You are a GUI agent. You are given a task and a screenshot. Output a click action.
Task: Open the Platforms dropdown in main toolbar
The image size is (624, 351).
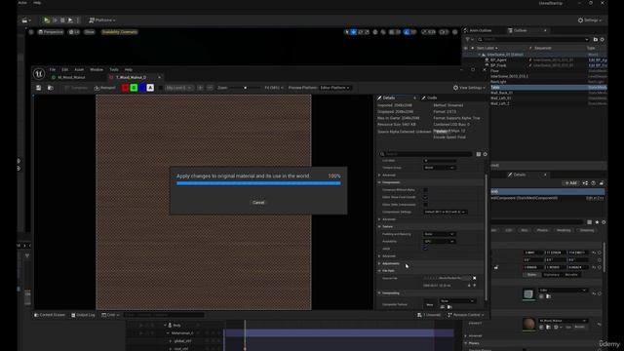[x=102, y=19]
